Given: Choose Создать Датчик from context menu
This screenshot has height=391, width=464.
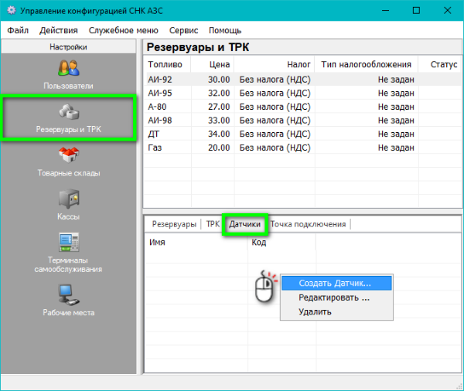Looking at the screenshot, I should [335, 284].
